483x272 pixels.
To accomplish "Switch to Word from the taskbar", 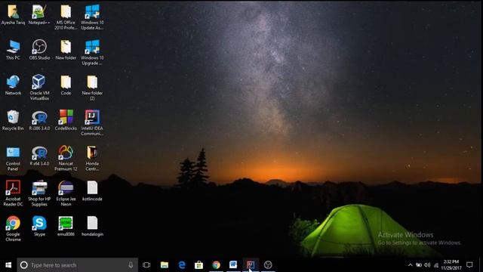I will (x=233, y=265).
